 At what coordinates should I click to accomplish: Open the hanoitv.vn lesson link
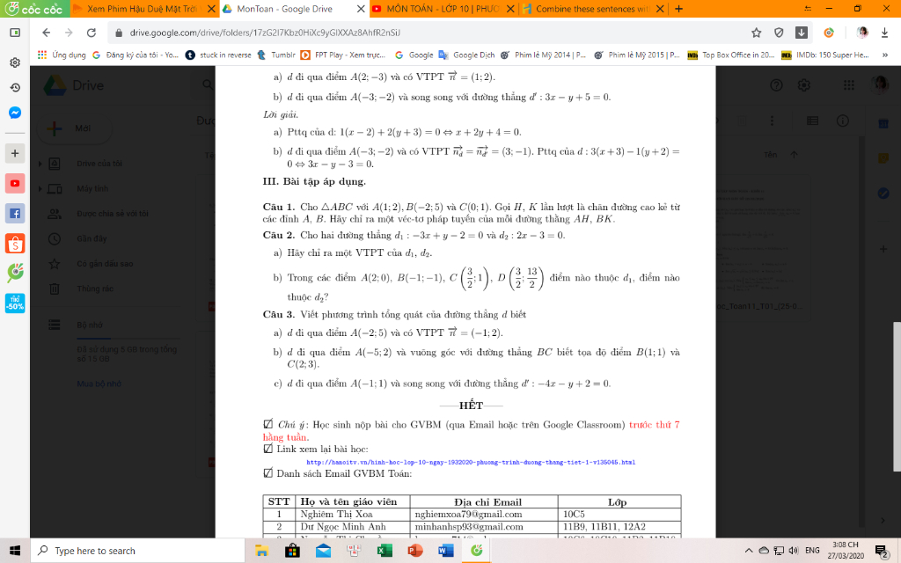(471, 462)
